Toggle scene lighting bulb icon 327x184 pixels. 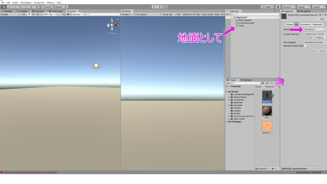(29, 14)
